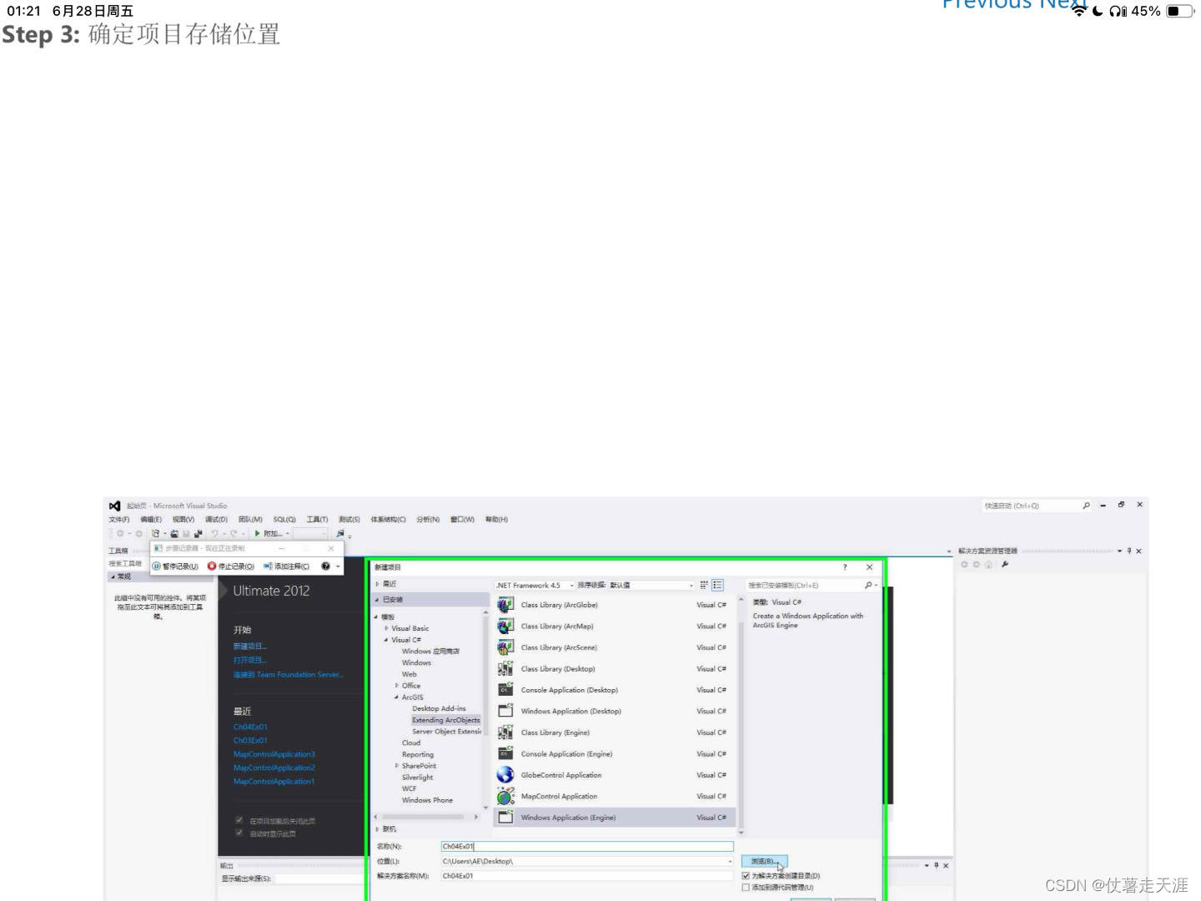
Task: Switch template list to medium icons list view
Action: (717, 585)
